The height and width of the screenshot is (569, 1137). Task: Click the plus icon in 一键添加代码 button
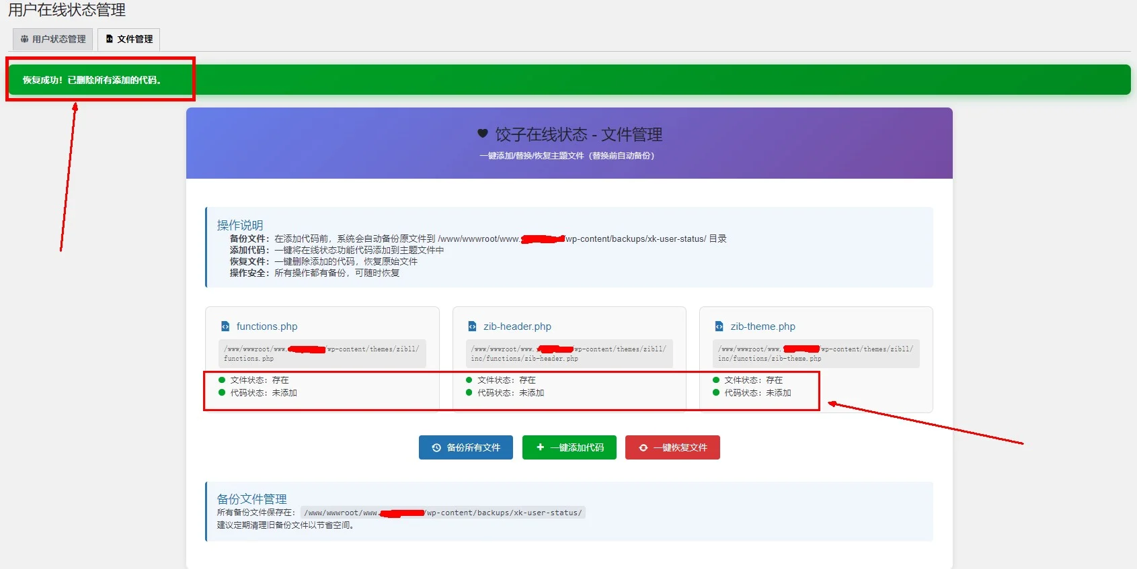click(540, 447)
